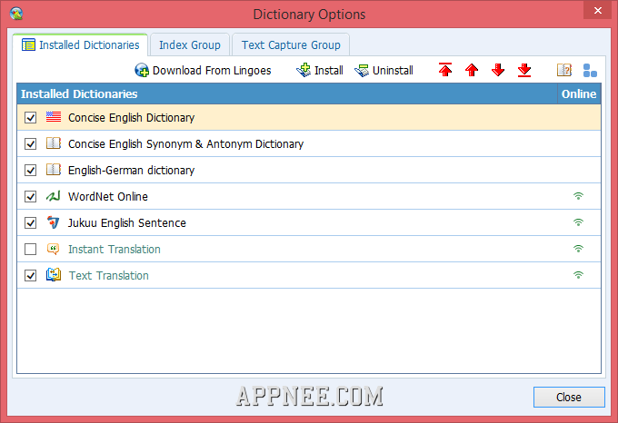Viewport: 618px width, 423px height.
Task: Disable the Text Translation checkbox
Action: pos(30,275)
